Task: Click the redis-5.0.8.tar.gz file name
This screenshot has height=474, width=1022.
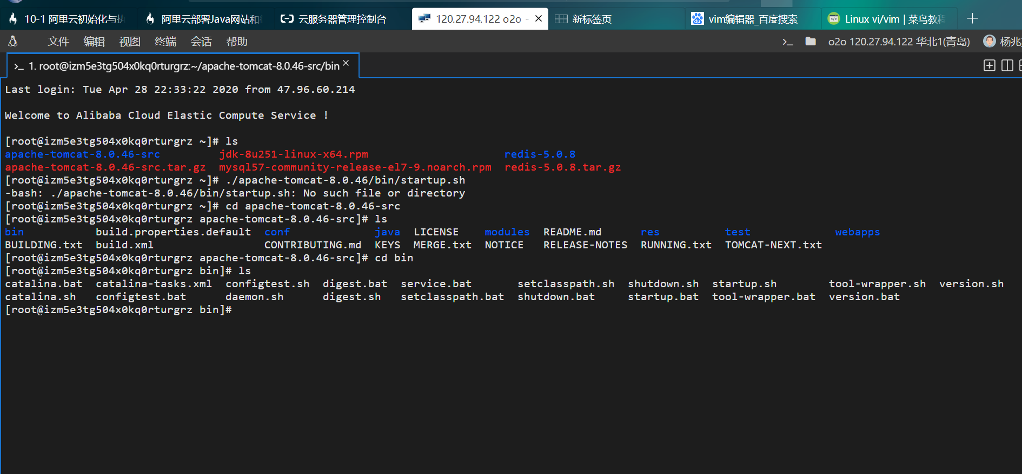Action: pos(562,167)
